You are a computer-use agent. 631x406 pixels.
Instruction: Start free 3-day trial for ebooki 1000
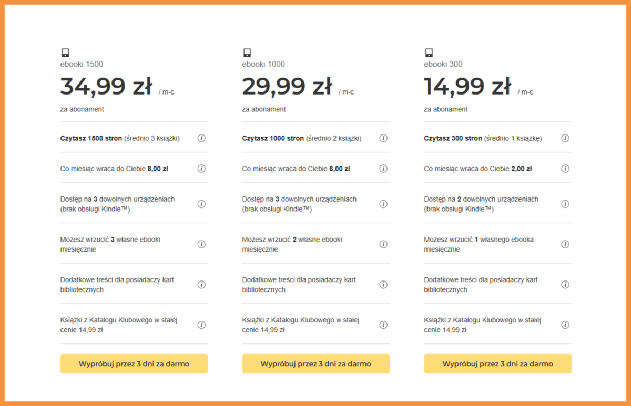[316, 363]
